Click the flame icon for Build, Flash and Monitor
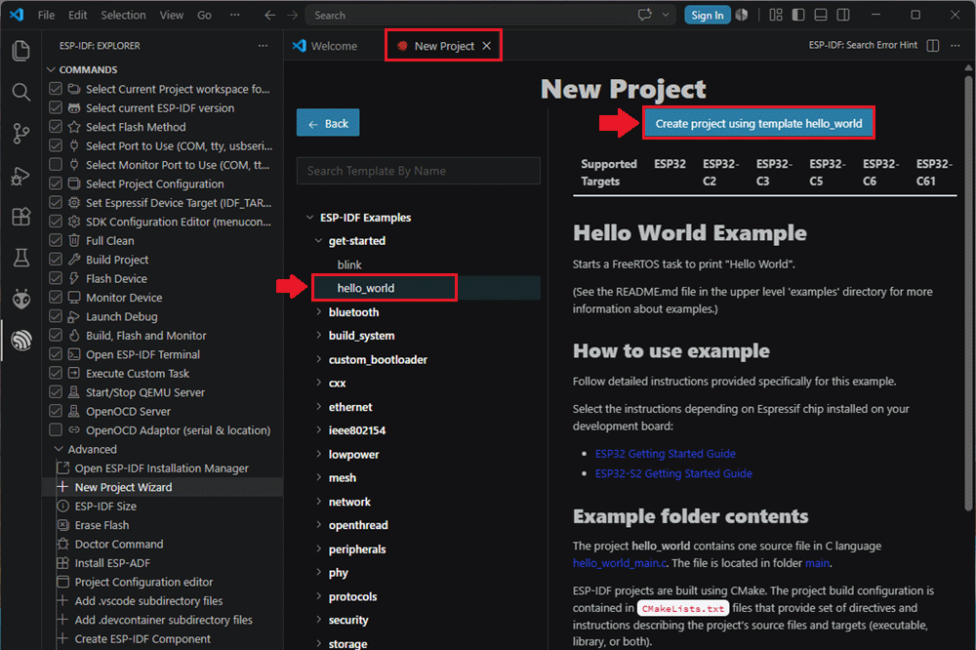The height and width of the screenshot is (650, 976). pos(74,336)
